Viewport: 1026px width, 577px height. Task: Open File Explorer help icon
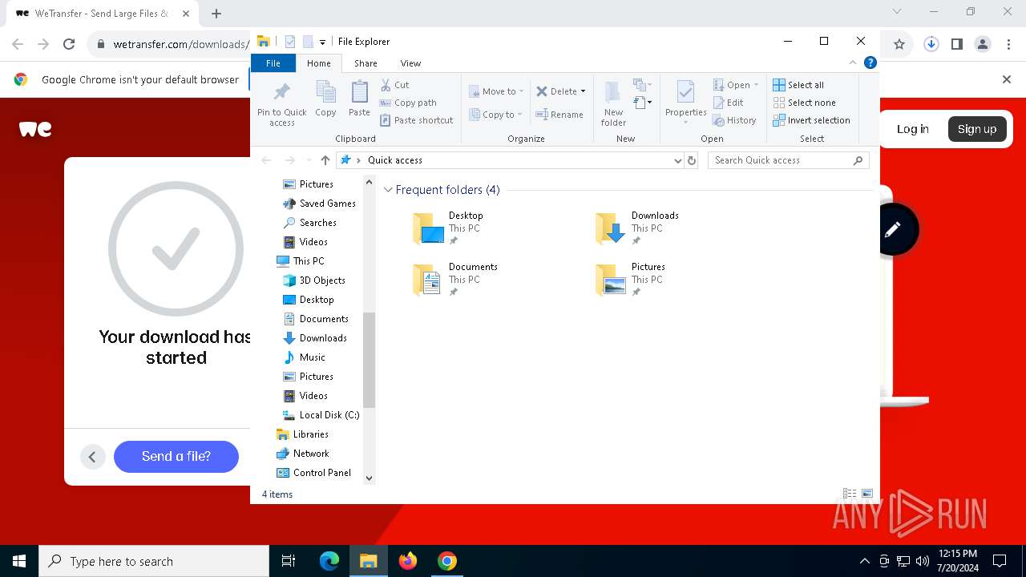click(870, 63)
